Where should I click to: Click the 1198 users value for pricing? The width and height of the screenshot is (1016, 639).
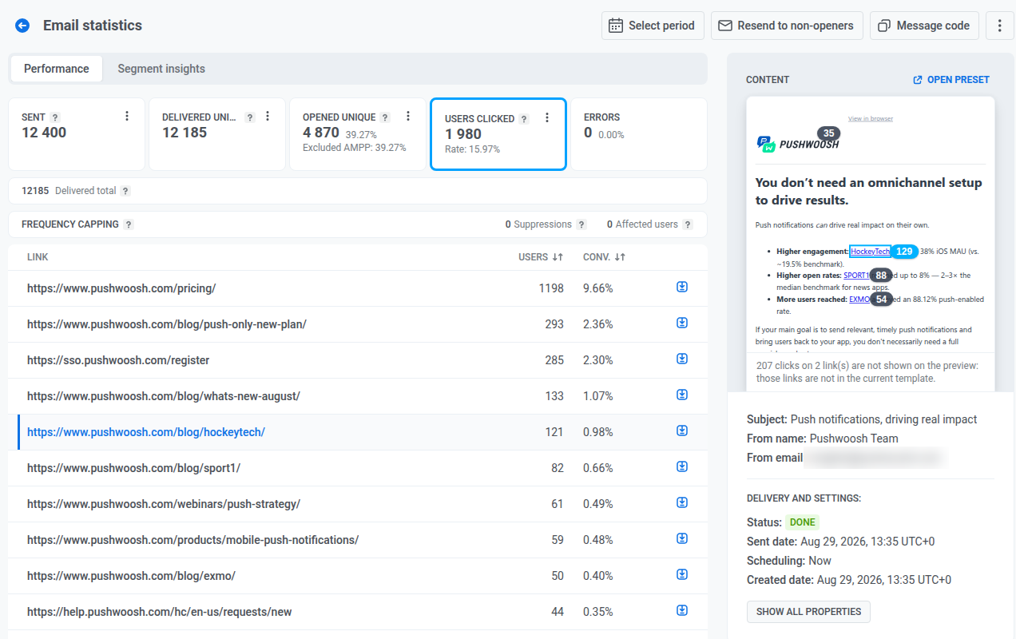[551, 288]
